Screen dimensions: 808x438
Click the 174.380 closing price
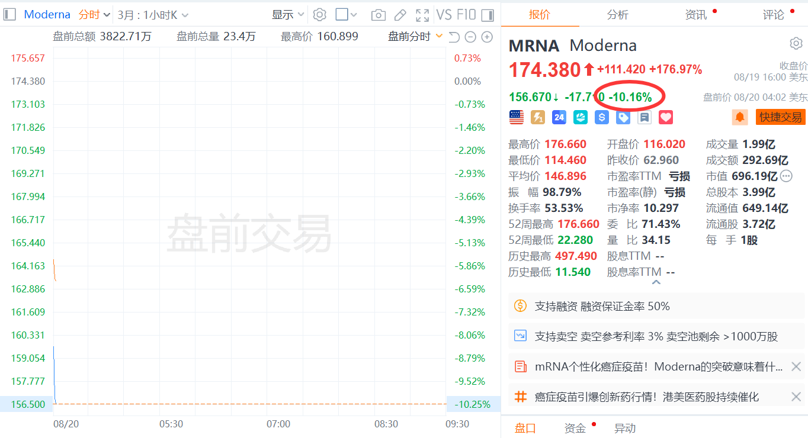pyautogui.click(x=545, y=70)
